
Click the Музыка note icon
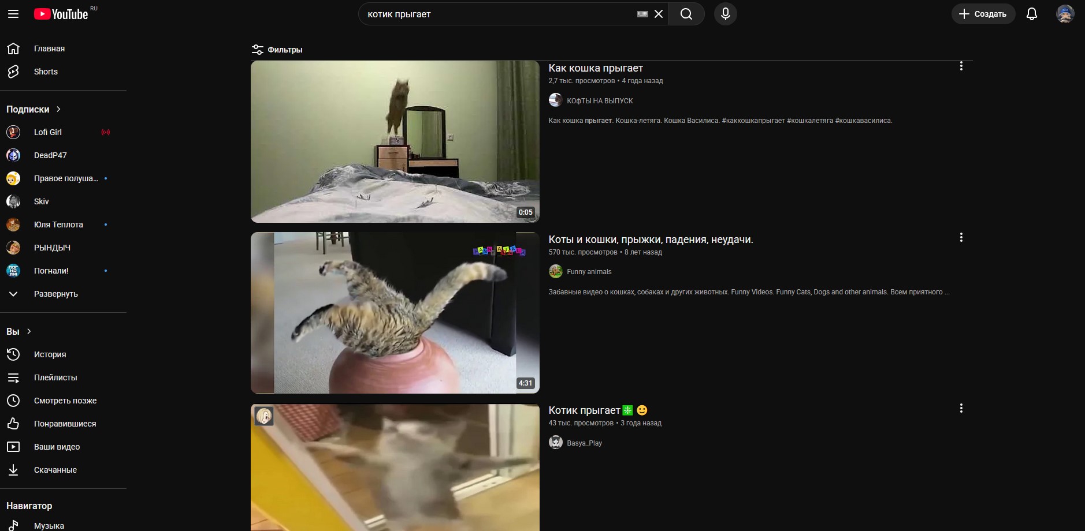[13, 526]
